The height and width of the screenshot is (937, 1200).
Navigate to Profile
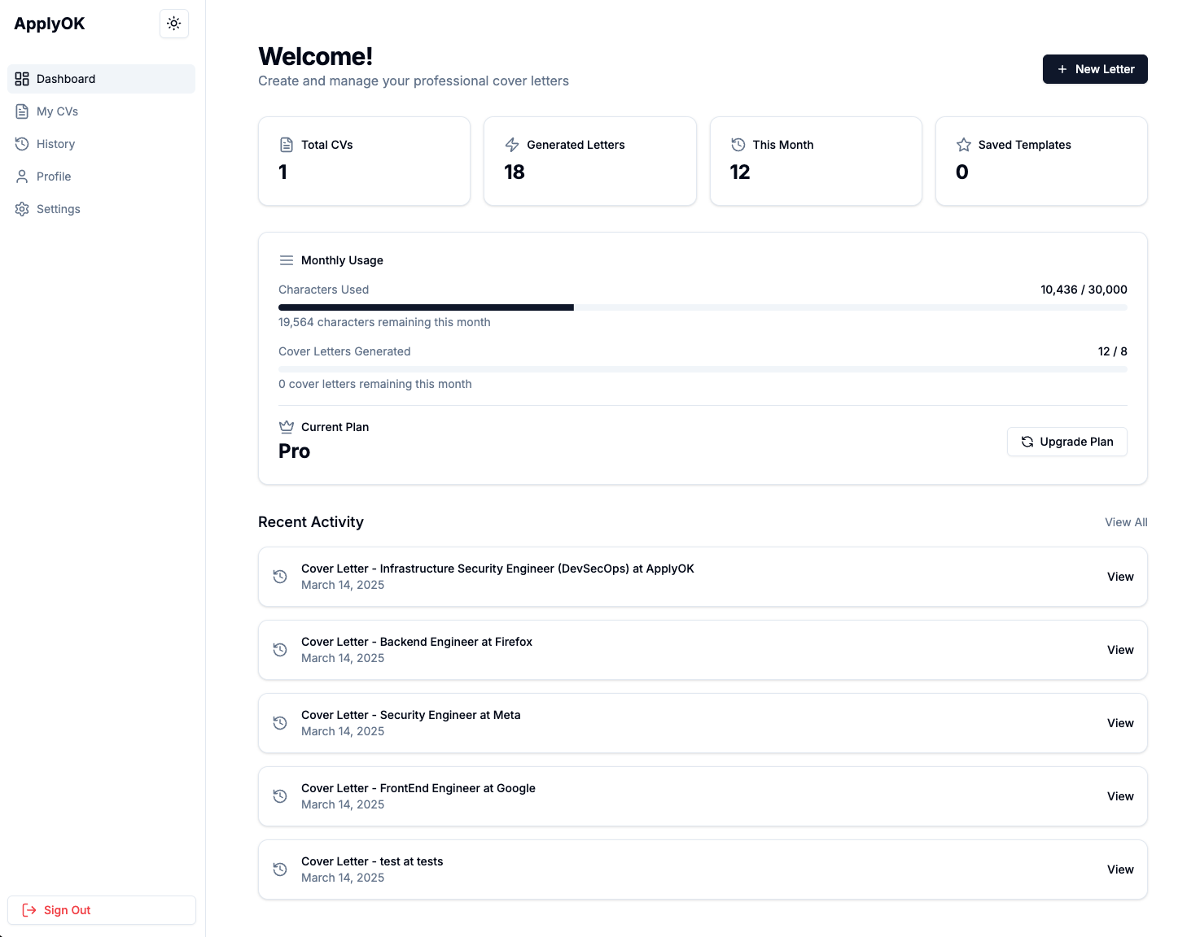point(102,177)
